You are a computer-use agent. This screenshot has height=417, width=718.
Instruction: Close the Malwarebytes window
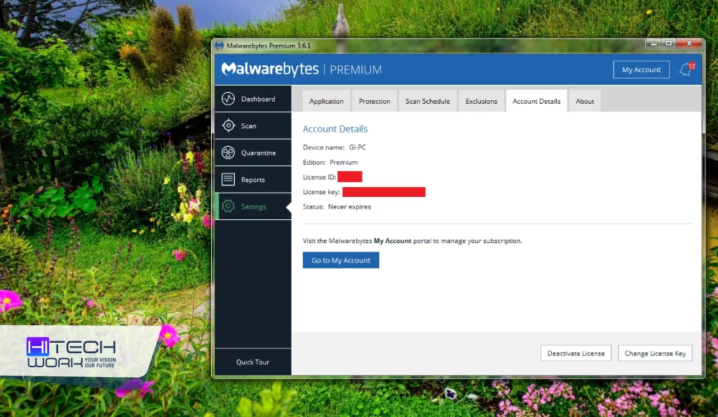(689, 43)
